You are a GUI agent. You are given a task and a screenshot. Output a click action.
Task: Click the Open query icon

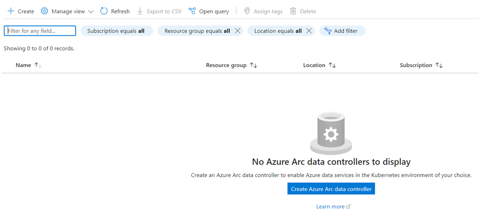click(x=192, y=11)
